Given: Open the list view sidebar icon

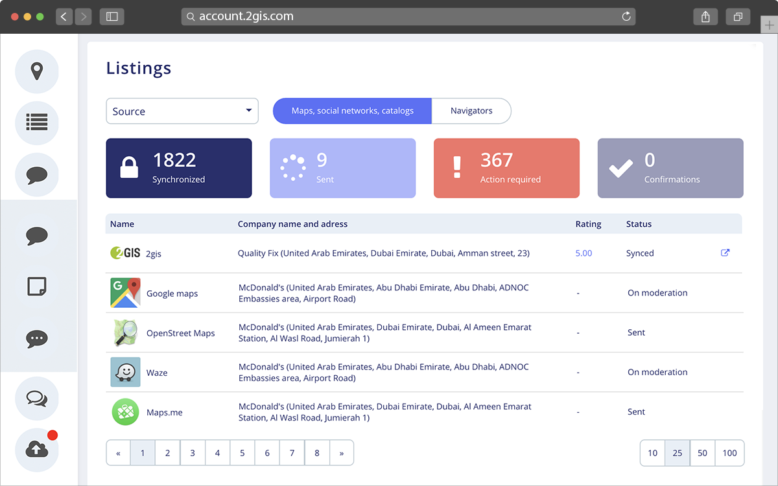Looking at the screenshot, I should click(x=37, y=122).
